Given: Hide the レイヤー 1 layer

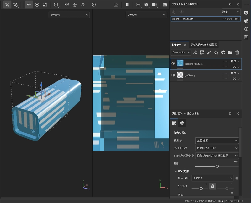Looking at the screenshot, I should (x=173, y=75).
